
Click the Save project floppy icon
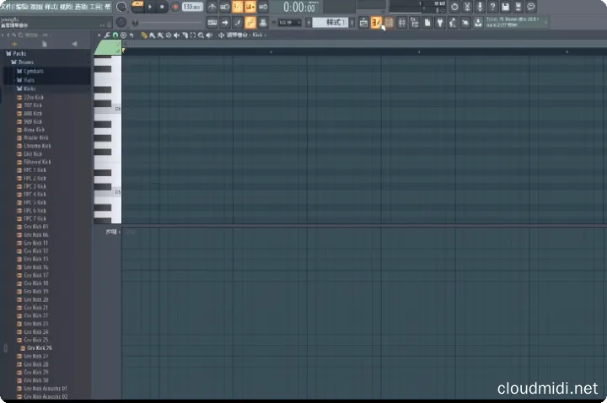pyautogui.click(x=505, y=7)
